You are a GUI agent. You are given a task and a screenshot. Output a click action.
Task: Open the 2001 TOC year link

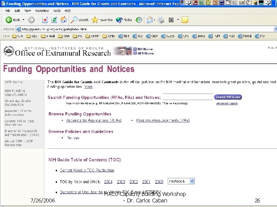[146, 182]
